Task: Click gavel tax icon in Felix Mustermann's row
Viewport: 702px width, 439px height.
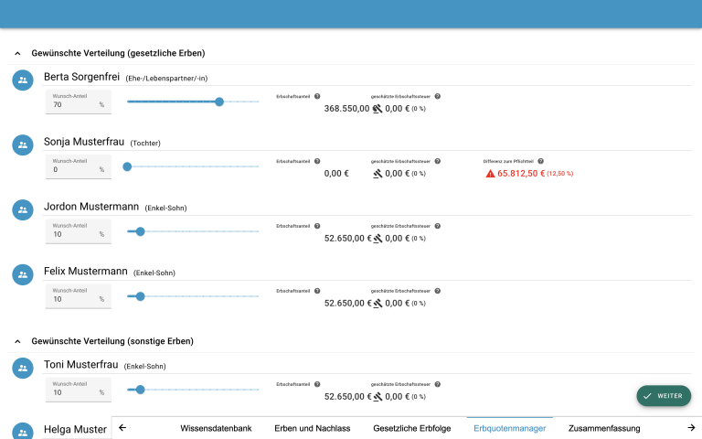Action: (378, 304)
